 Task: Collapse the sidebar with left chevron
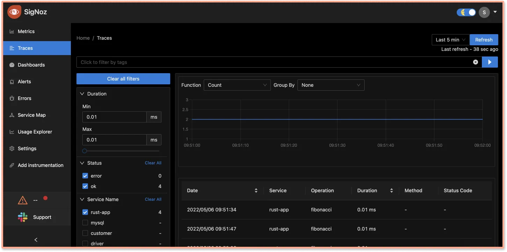[x=36, y=240]
